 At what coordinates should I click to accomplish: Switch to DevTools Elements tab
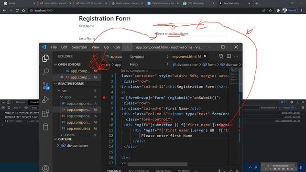point(21,102)
